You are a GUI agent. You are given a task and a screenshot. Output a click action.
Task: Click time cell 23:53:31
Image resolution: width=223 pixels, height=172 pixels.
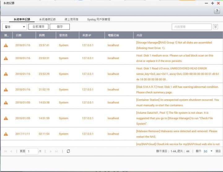[44, 58]
